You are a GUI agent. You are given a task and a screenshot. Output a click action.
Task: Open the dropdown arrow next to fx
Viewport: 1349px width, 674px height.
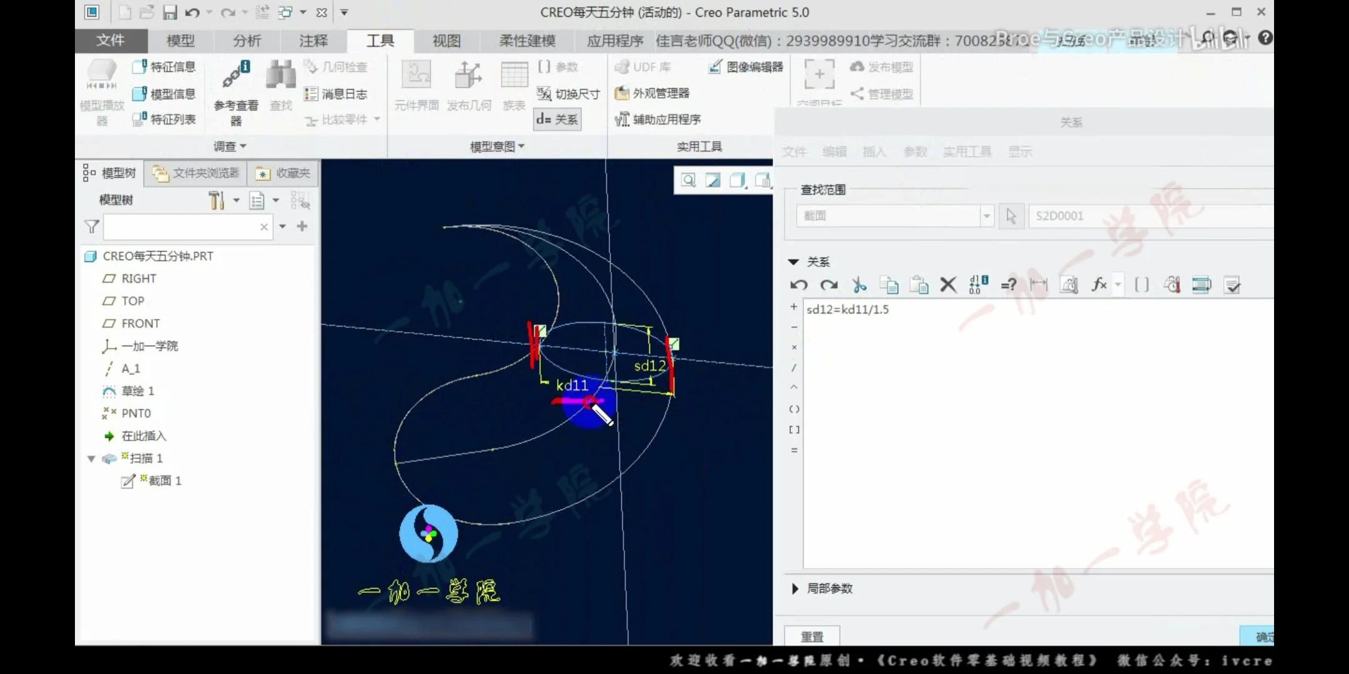point(1118,285)
